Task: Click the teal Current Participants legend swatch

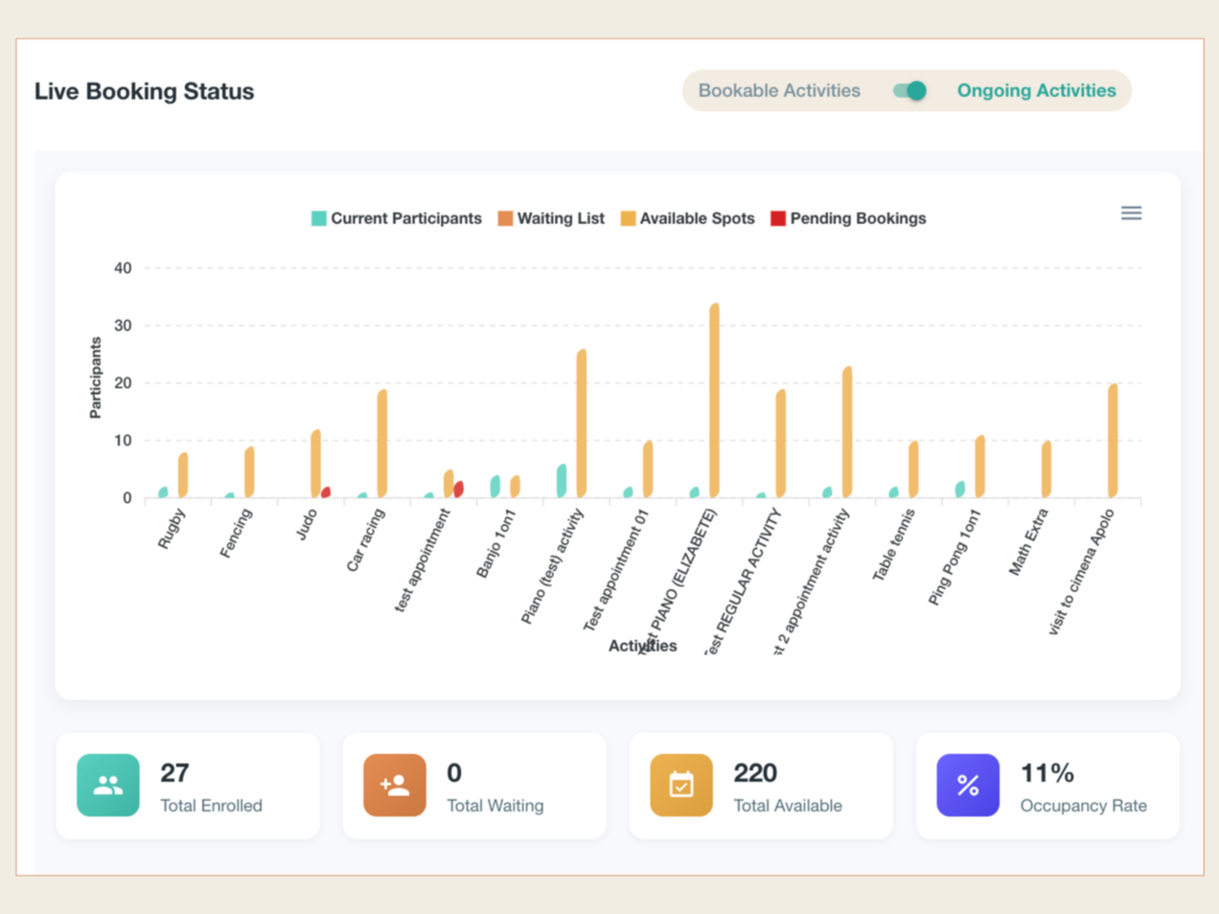Action: click(x=316, y=217)
